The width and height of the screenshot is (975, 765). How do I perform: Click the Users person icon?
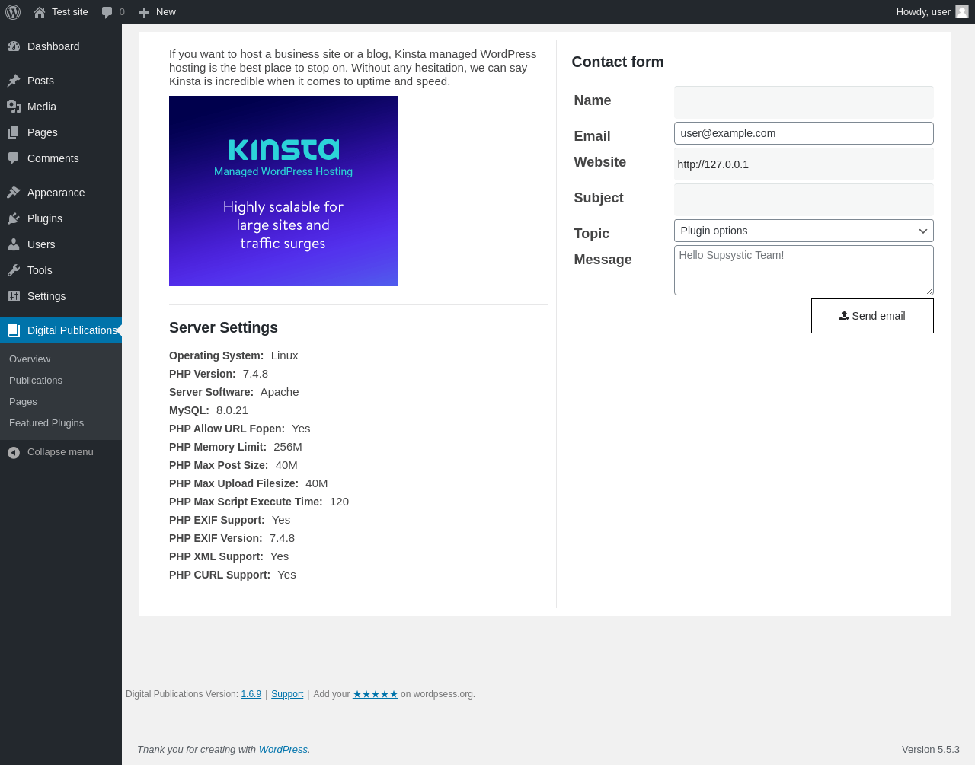click(x=14, y=244)
